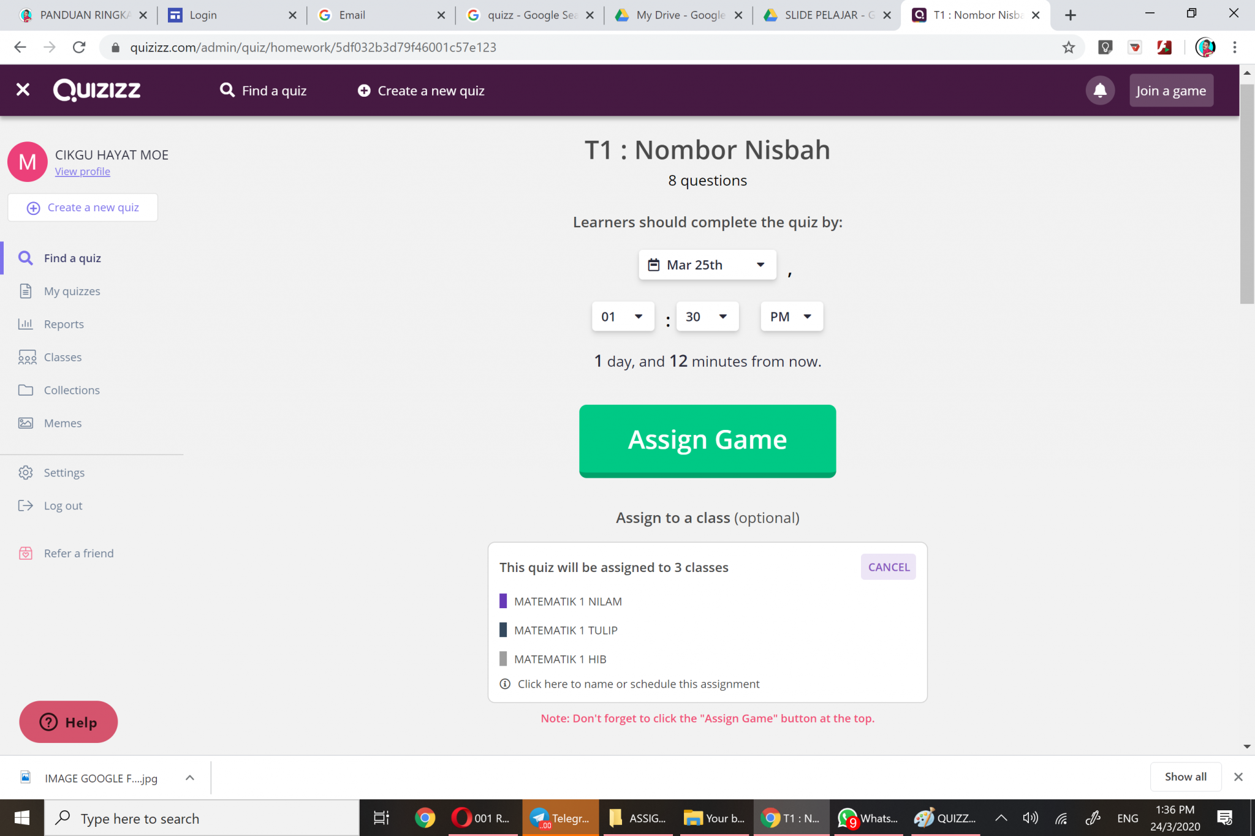Open the Memes section
This screenshot has height=836, width=1255.
[x=62, y=423]
